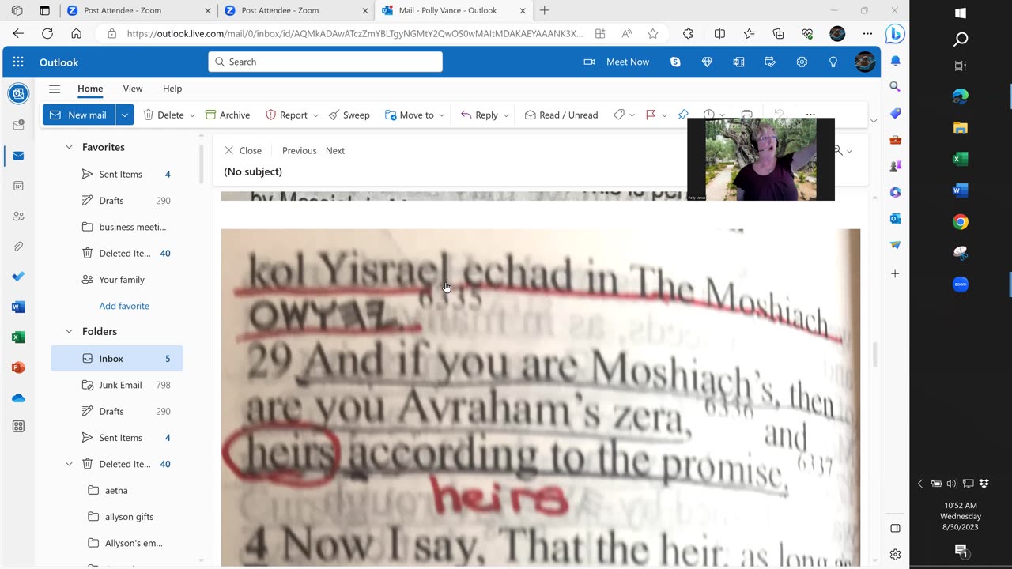Collapse the Deleted Items folder tree
Screen dimensions: 1012x569
(69, 464)
